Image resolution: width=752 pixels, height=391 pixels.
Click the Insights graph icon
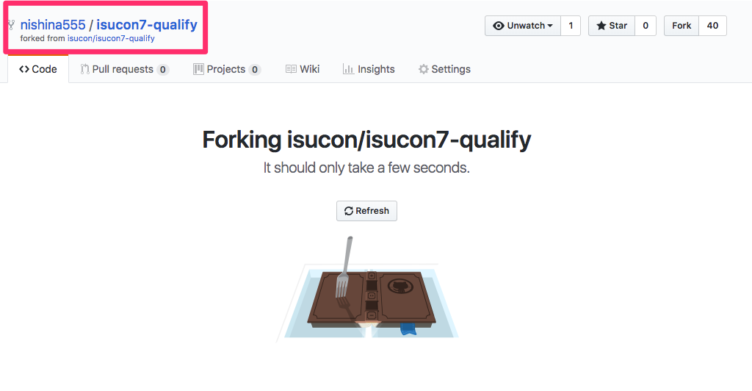tap(349, 69)
